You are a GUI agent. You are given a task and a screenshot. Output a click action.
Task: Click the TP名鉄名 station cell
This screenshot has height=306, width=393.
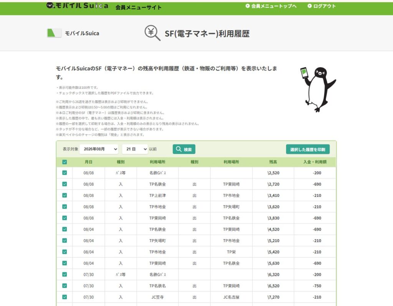pyautogui.click(x=157, y=286)
